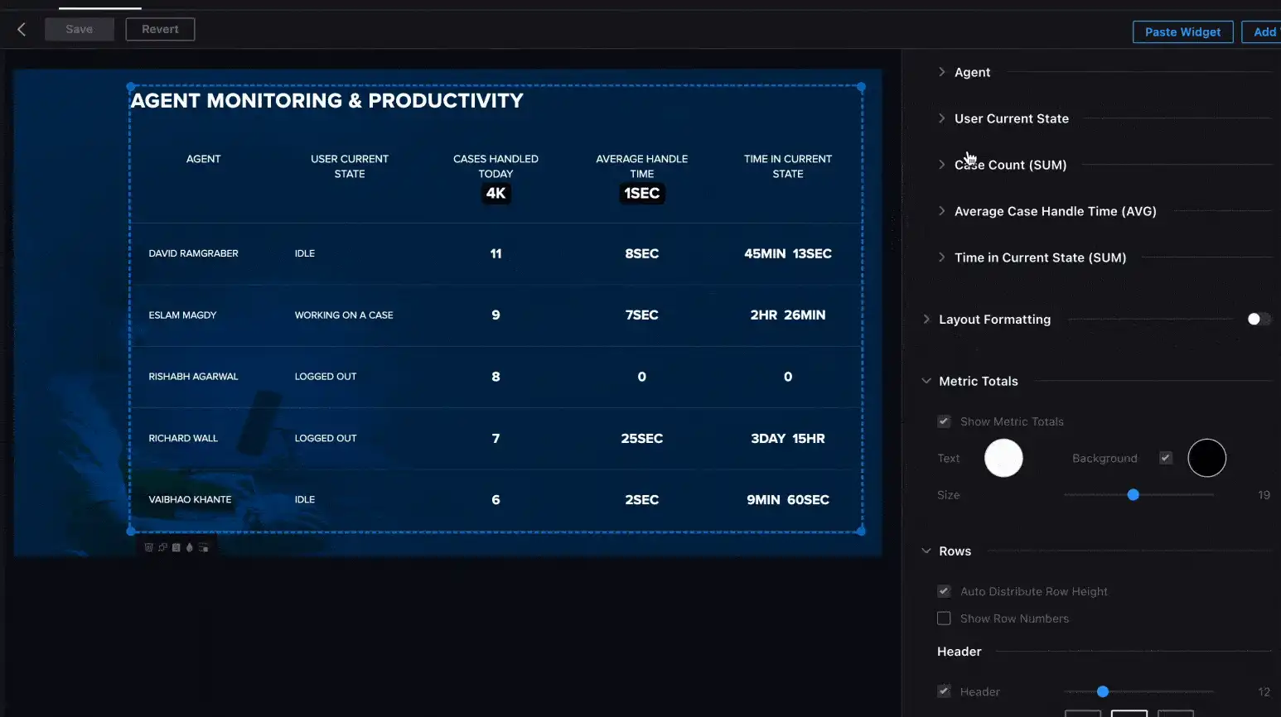Open the droplet style icon under widget
This screenshot has width=1281, height=717.
[189, 547]
